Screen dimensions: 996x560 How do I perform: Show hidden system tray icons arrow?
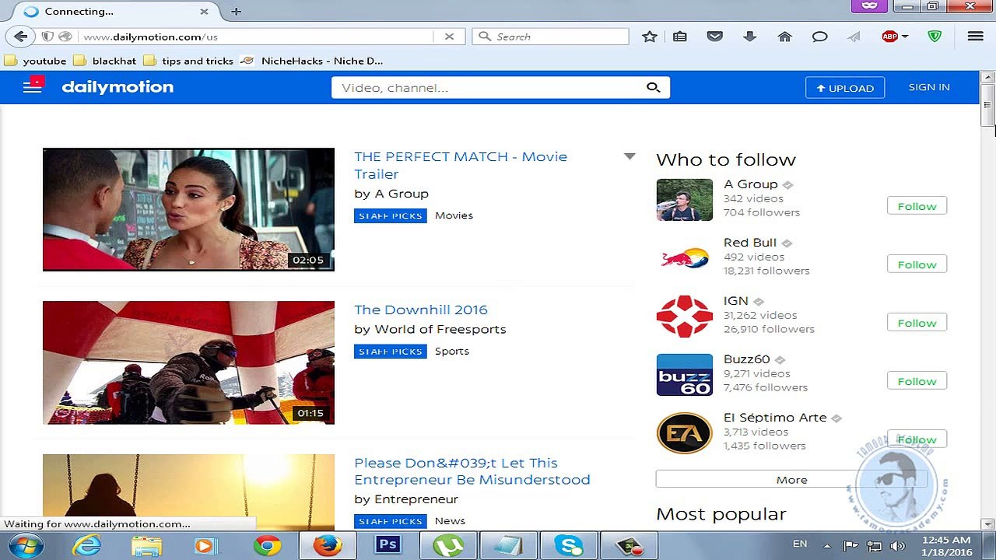[826, 545]
